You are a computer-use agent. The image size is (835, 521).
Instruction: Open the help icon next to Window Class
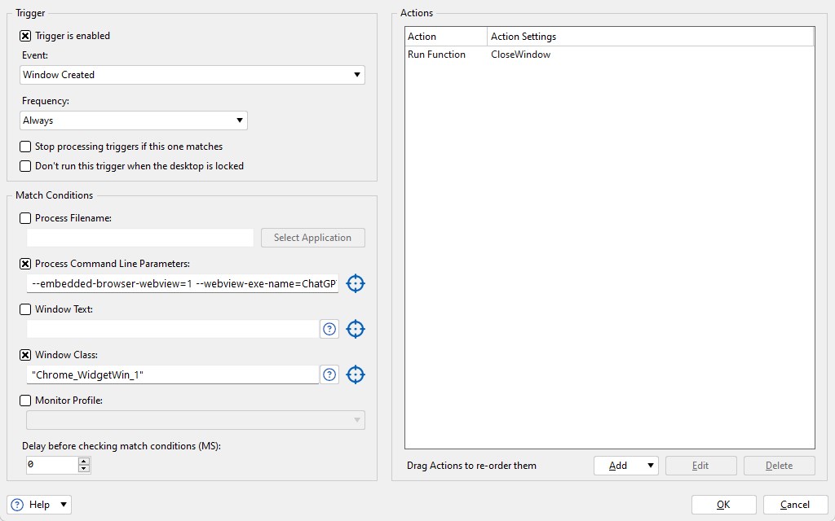click(x=329, y=374)
